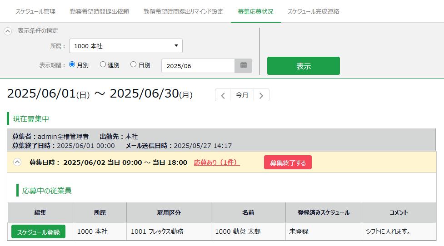Open the 応募あり（1件） link
This screenshot has width=444, height=246.
coord(217,162)
